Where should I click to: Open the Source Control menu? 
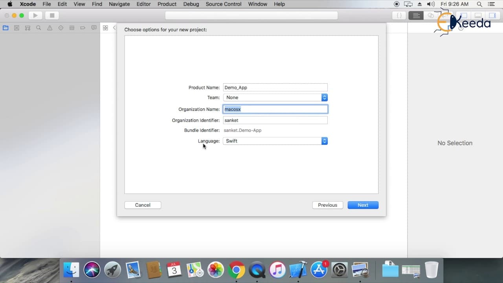click(x=224, y=4)
